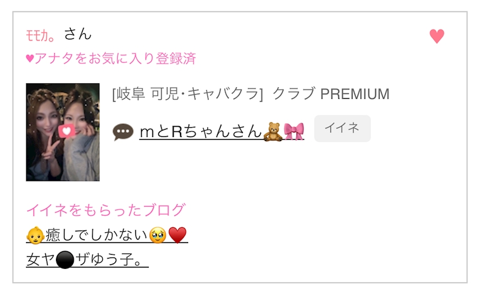This screenshot has width=480, height=294.
Task: Click the teddy bear emoji in title
Action: [x=273, y=131]
